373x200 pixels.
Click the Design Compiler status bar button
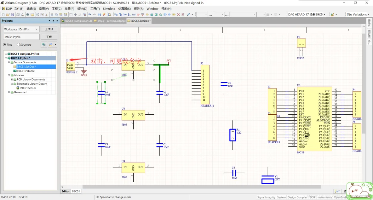[297, 197]
